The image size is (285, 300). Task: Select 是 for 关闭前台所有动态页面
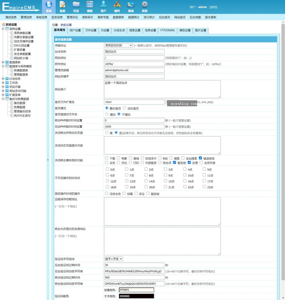pyautogui.click(x=107, y=133)
